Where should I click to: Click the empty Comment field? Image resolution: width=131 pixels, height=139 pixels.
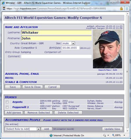pos(56,56)
